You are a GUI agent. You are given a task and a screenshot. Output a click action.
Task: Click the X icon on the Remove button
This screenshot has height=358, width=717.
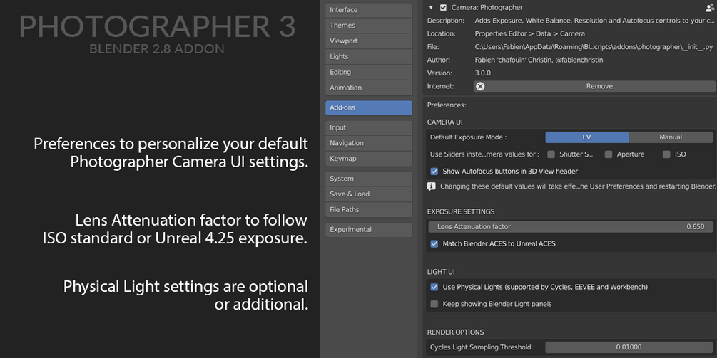(x=479, y=86)
